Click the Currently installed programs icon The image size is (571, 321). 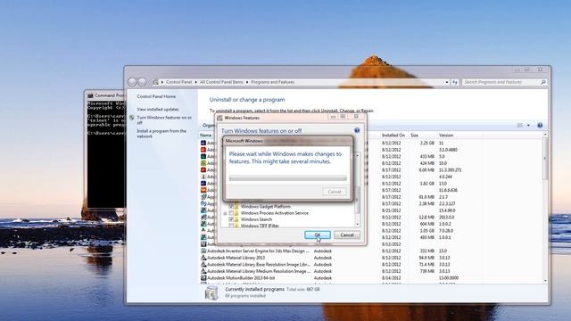coord(211,293)
